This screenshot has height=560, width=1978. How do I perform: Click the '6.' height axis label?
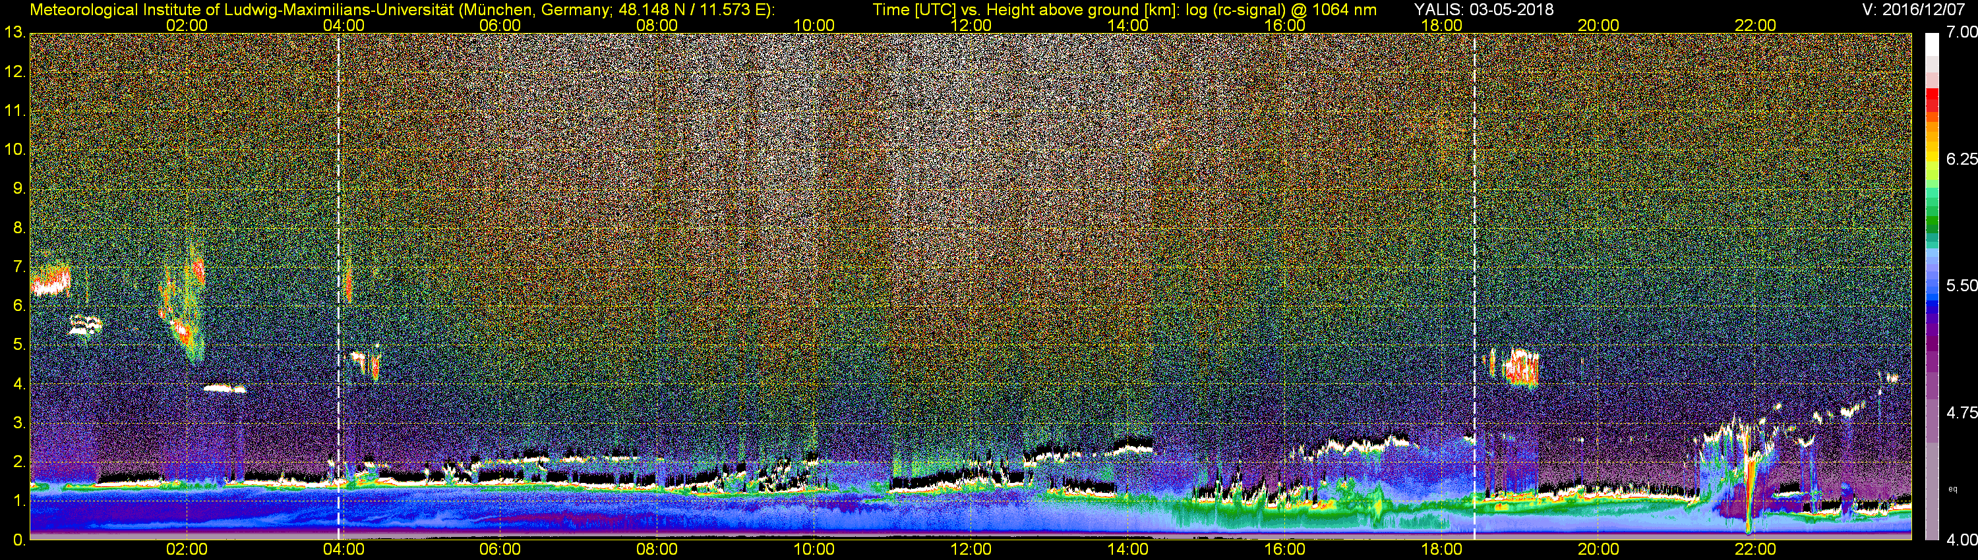pyautogui.click(x=20, y=306)
